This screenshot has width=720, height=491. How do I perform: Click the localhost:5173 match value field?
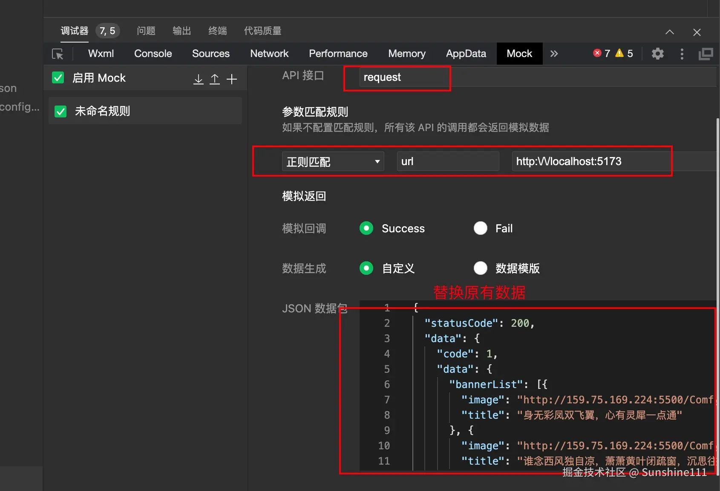coord(613,162)
